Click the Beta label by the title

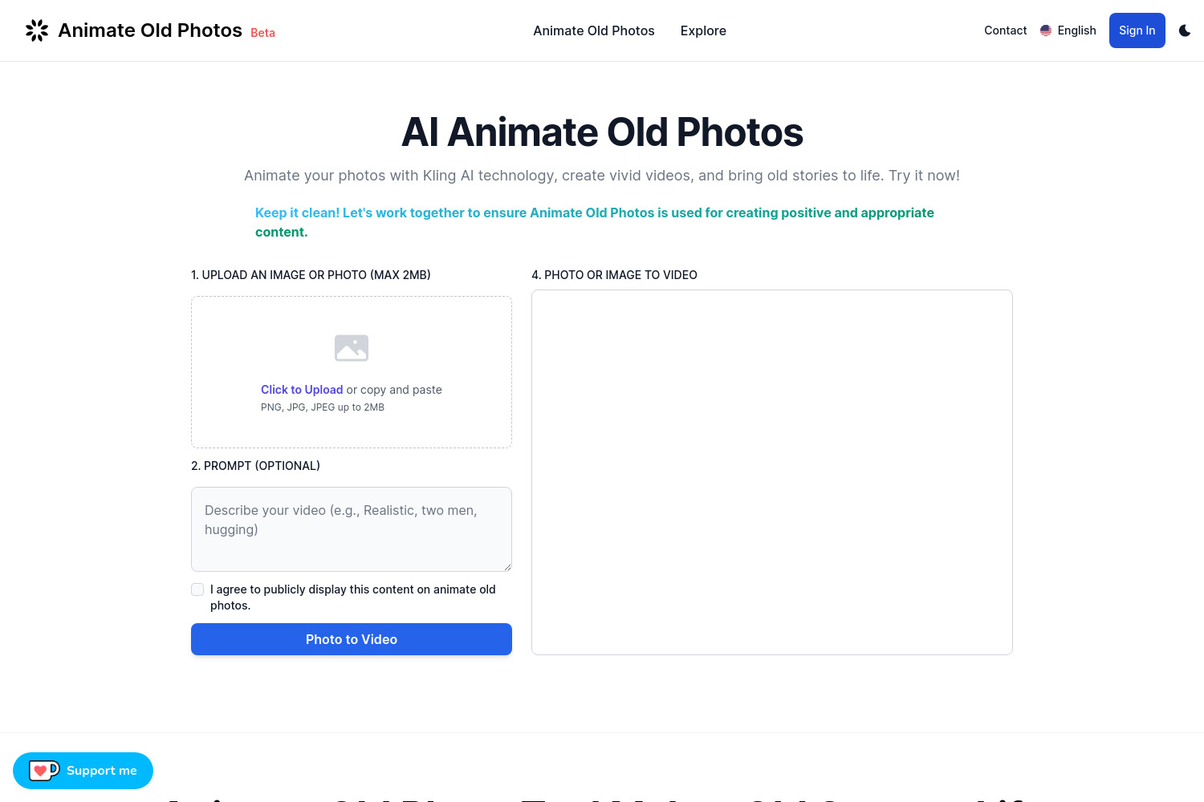[x=262, y=33]
